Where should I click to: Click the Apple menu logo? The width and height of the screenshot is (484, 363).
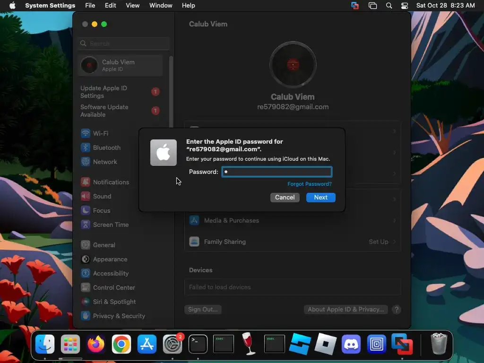(12, 6)
